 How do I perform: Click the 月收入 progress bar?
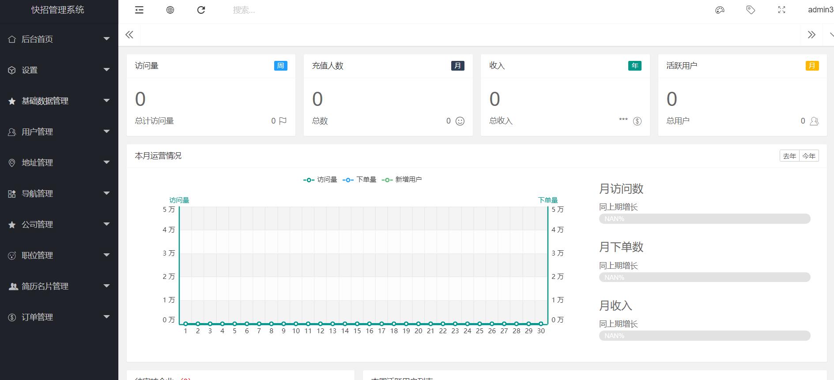pyautogui.click(x=705, y=336)
